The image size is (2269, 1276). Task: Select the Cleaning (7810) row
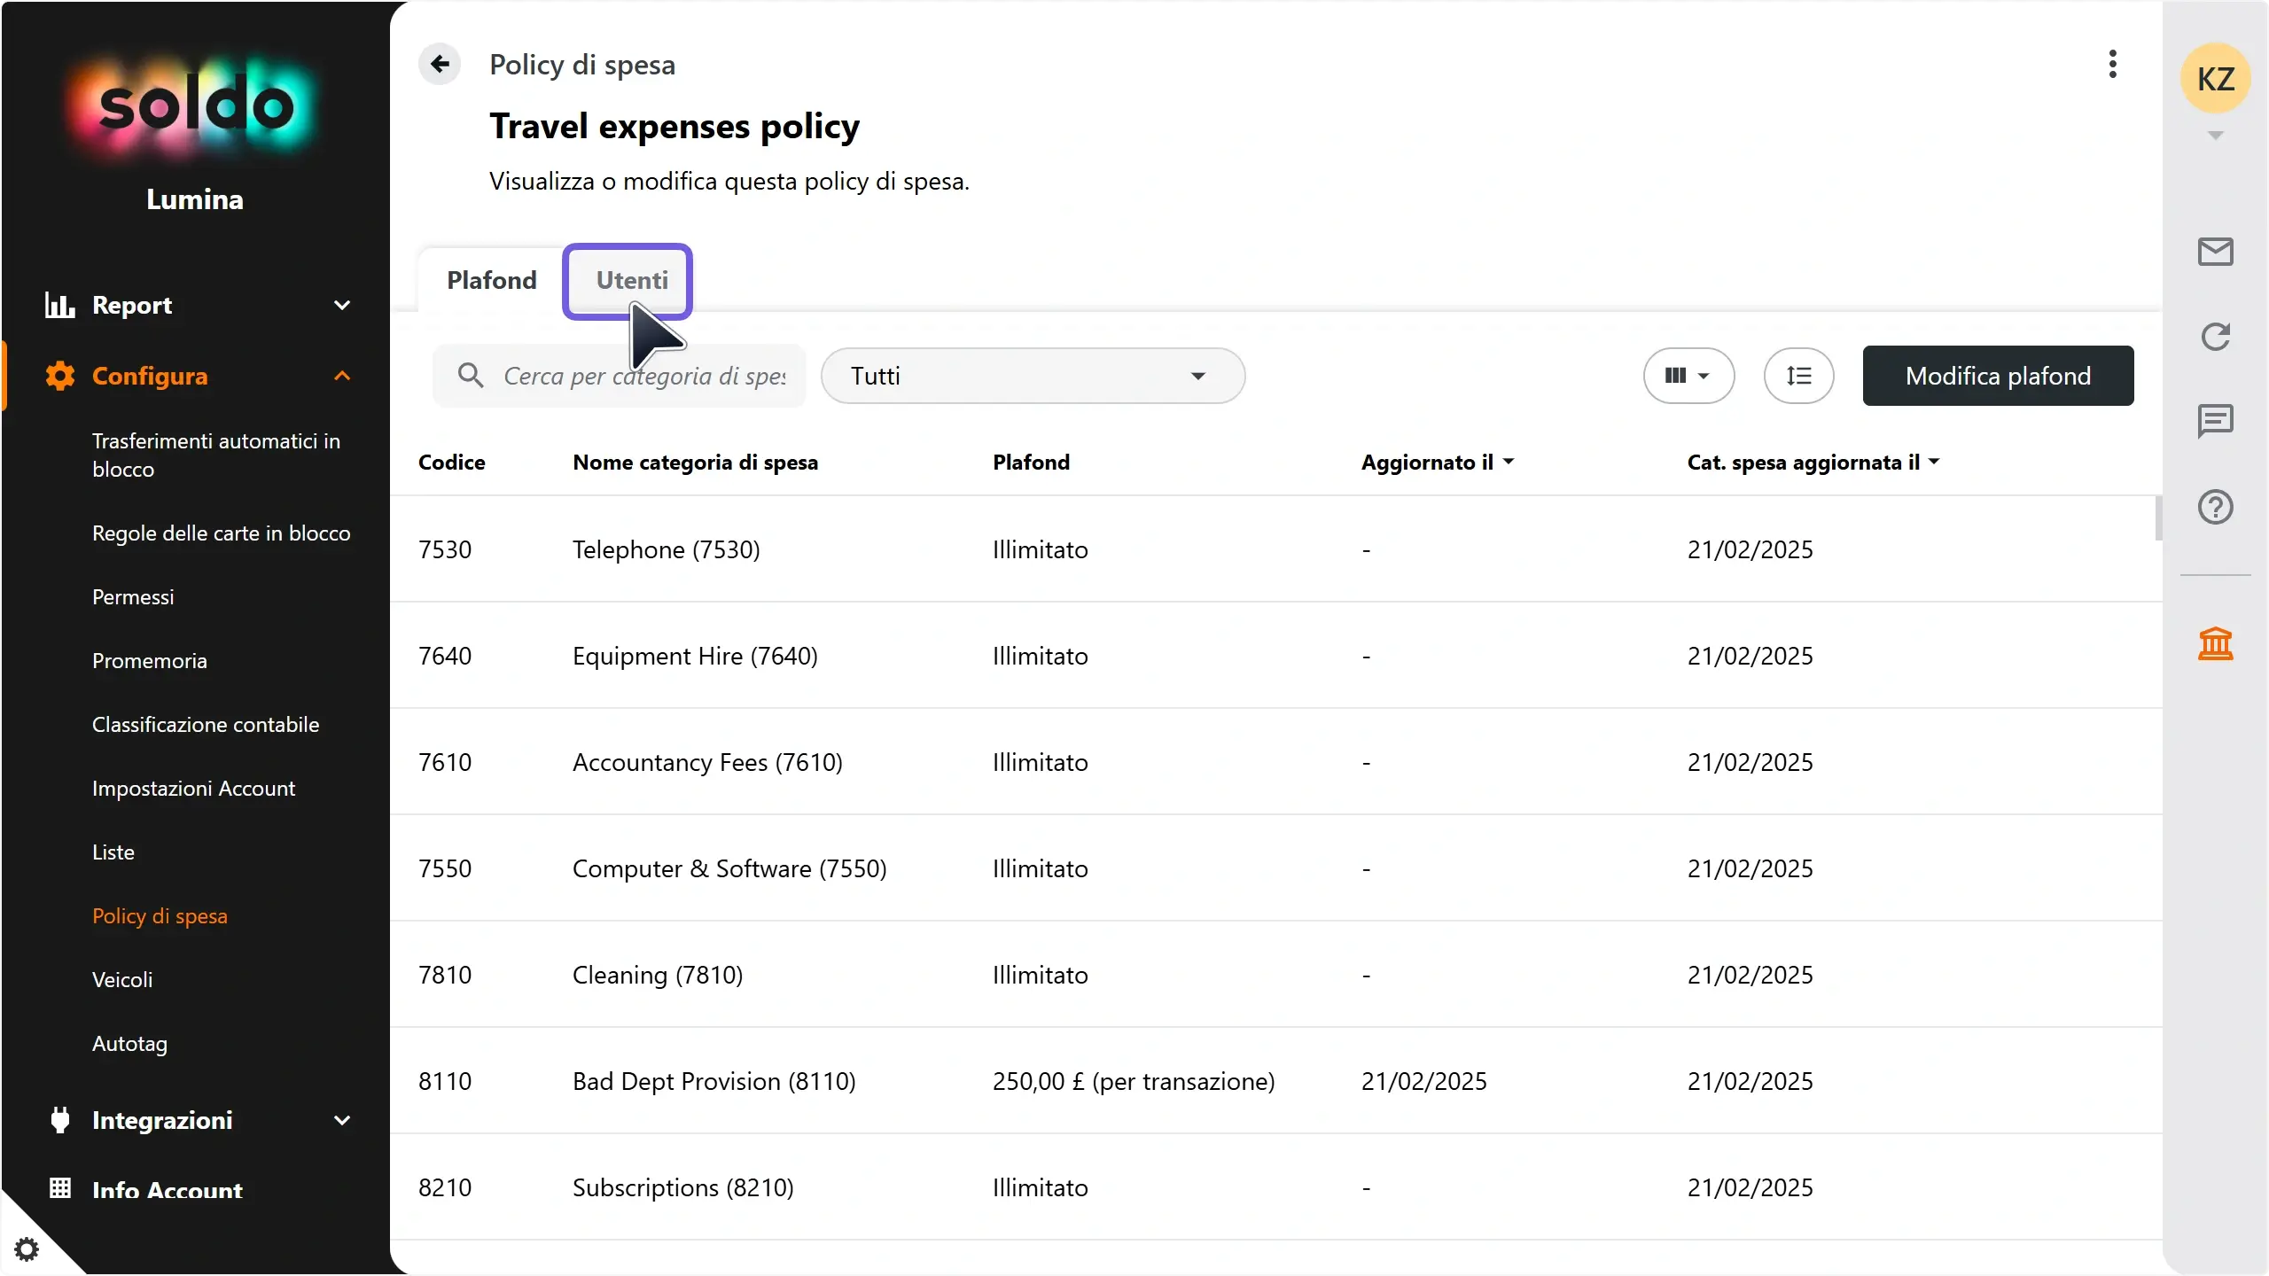pos(1276,975)
